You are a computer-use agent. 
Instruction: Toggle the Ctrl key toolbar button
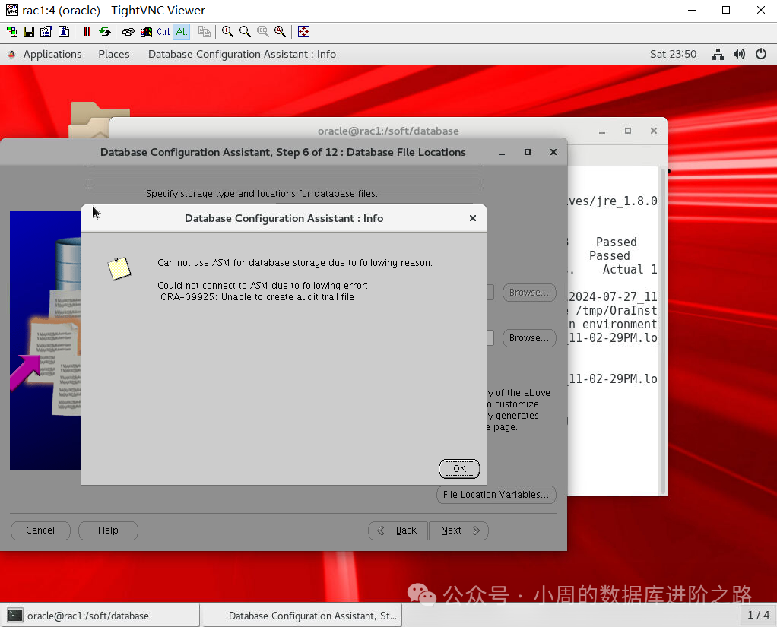[163, 32]
